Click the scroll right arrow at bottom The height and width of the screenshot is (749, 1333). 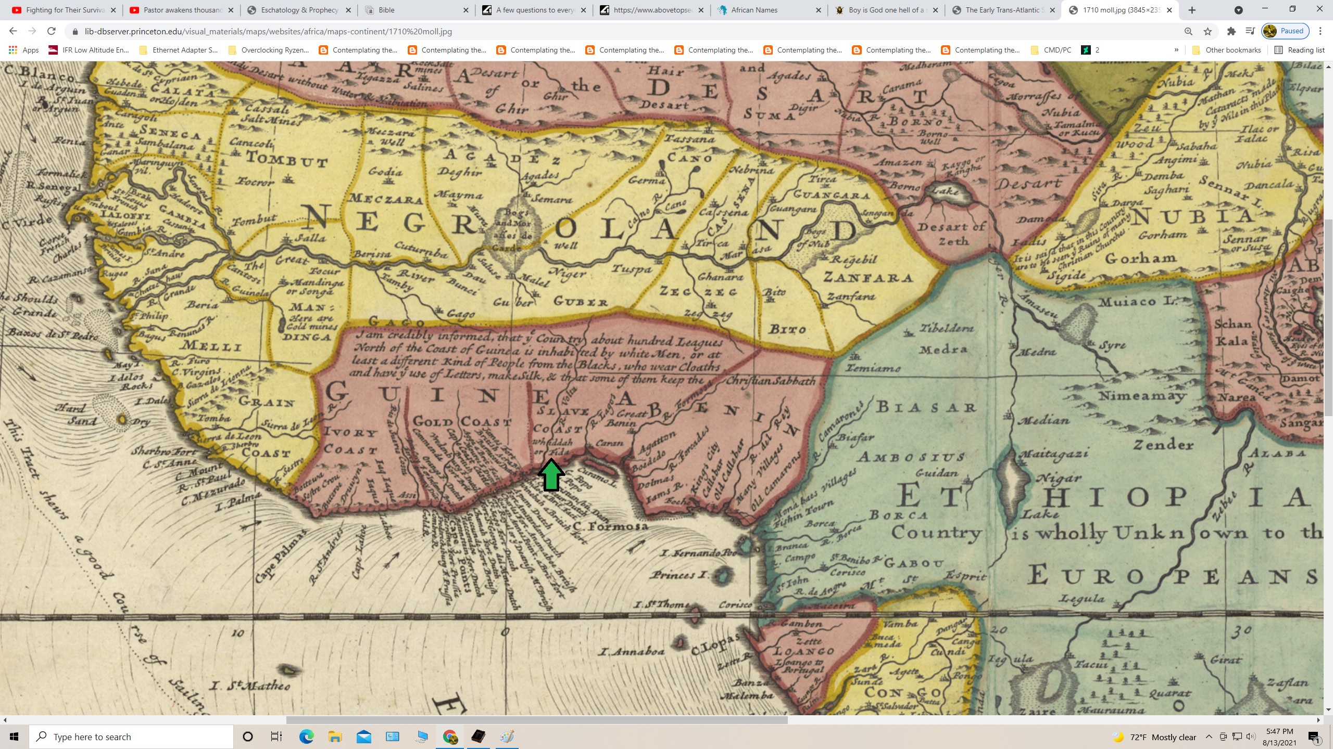(x=1319, y=720)
